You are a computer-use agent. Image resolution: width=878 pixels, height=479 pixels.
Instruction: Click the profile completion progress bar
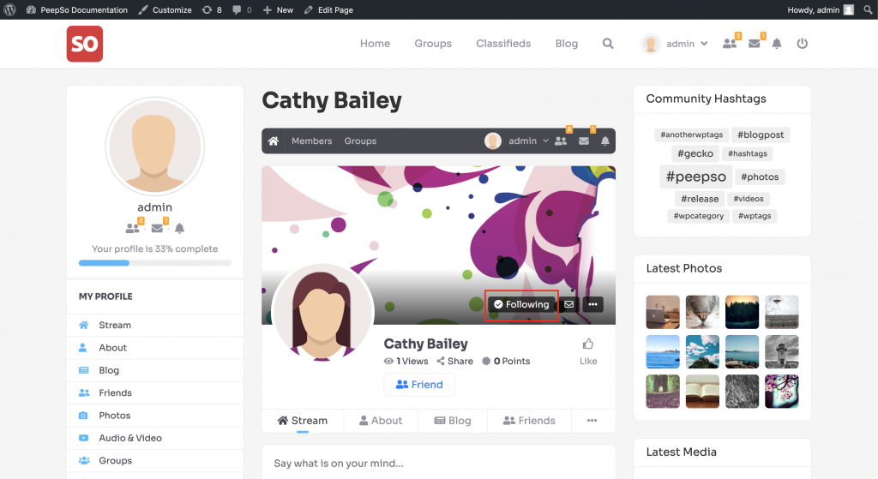(154, 263)
